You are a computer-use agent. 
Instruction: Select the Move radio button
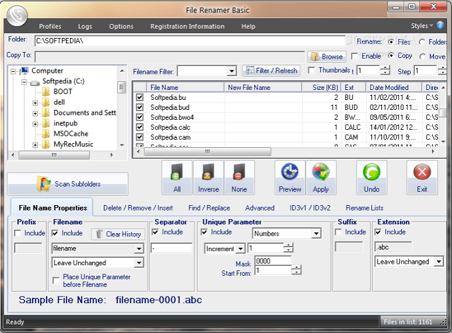coord(423,57)
